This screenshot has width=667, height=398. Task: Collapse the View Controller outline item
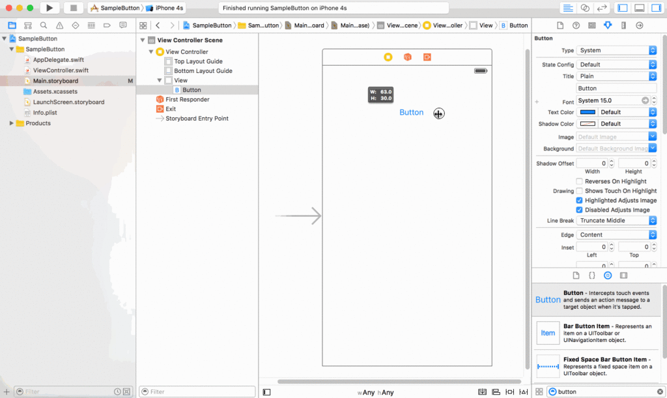(x=150, y=51)
